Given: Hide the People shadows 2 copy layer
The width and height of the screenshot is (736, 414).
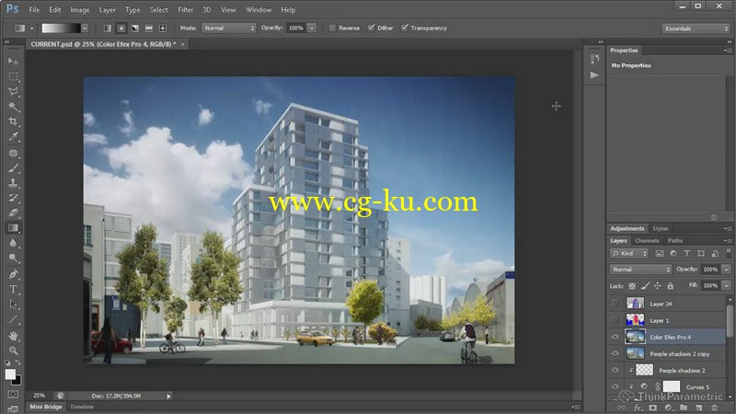Looking at the screenshot, I should 615,353.
